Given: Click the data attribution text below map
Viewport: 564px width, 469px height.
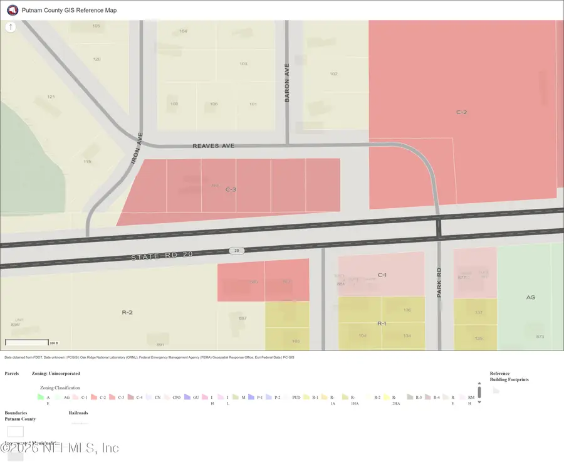Looking at the screenshot, I should click(x=149, y=357).
